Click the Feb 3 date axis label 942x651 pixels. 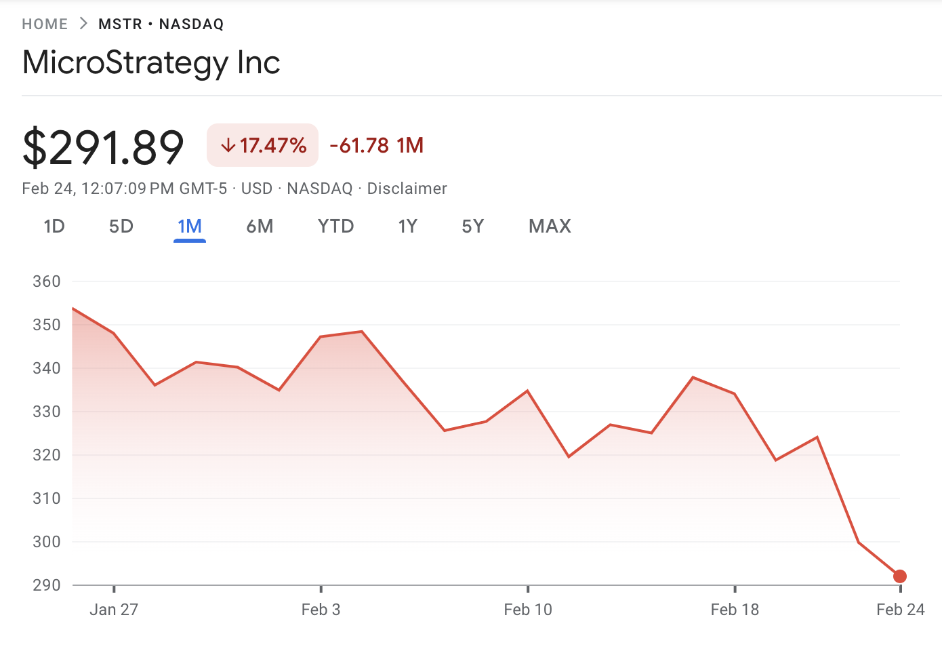(x=321, y=610)
